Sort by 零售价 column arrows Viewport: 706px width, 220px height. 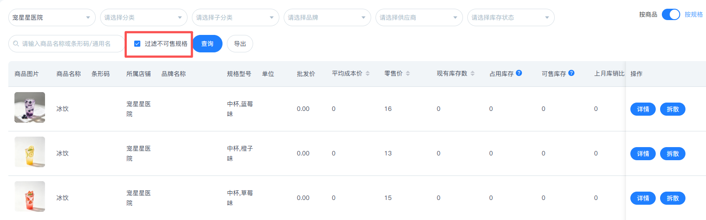point(408,73)
